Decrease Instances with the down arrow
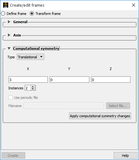 33,89
